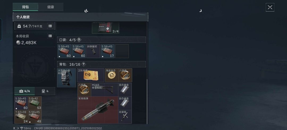Select the 军用炮弹 missile item
Image resolution: width=287 pixels, height=130 pixels.
(x=98, y=110)
